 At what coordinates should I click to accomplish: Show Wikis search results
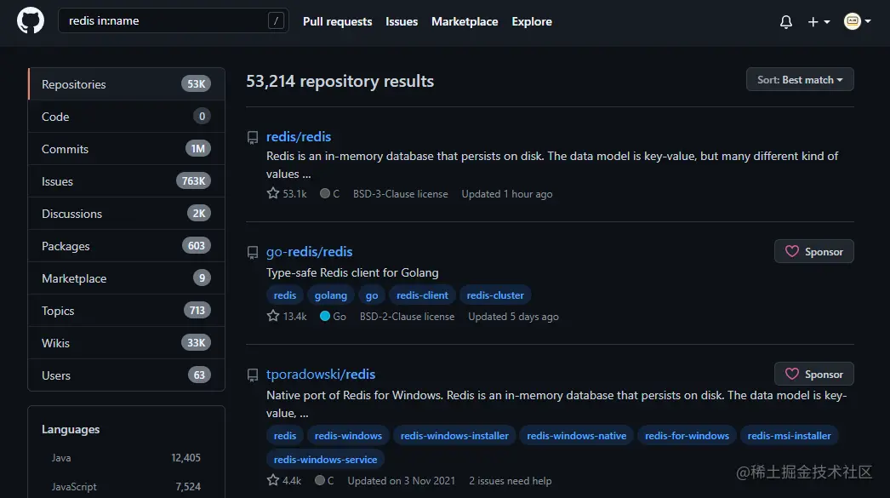[x=127, y=343]
